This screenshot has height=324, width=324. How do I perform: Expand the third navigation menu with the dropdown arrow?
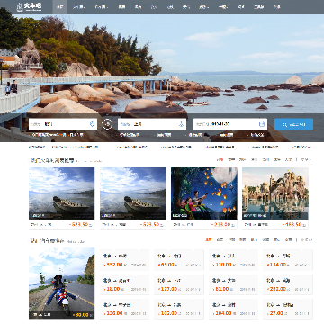[x=102, y=7]
